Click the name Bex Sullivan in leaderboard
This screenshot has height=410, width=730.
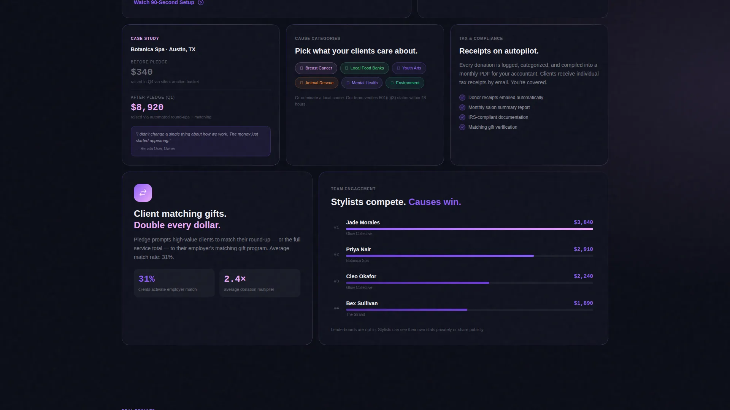tap(362, 304)
